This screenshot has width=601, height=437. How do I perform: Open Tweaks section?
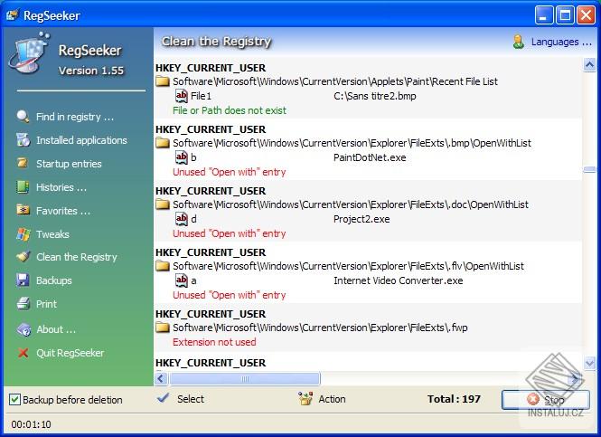(52, 234)
